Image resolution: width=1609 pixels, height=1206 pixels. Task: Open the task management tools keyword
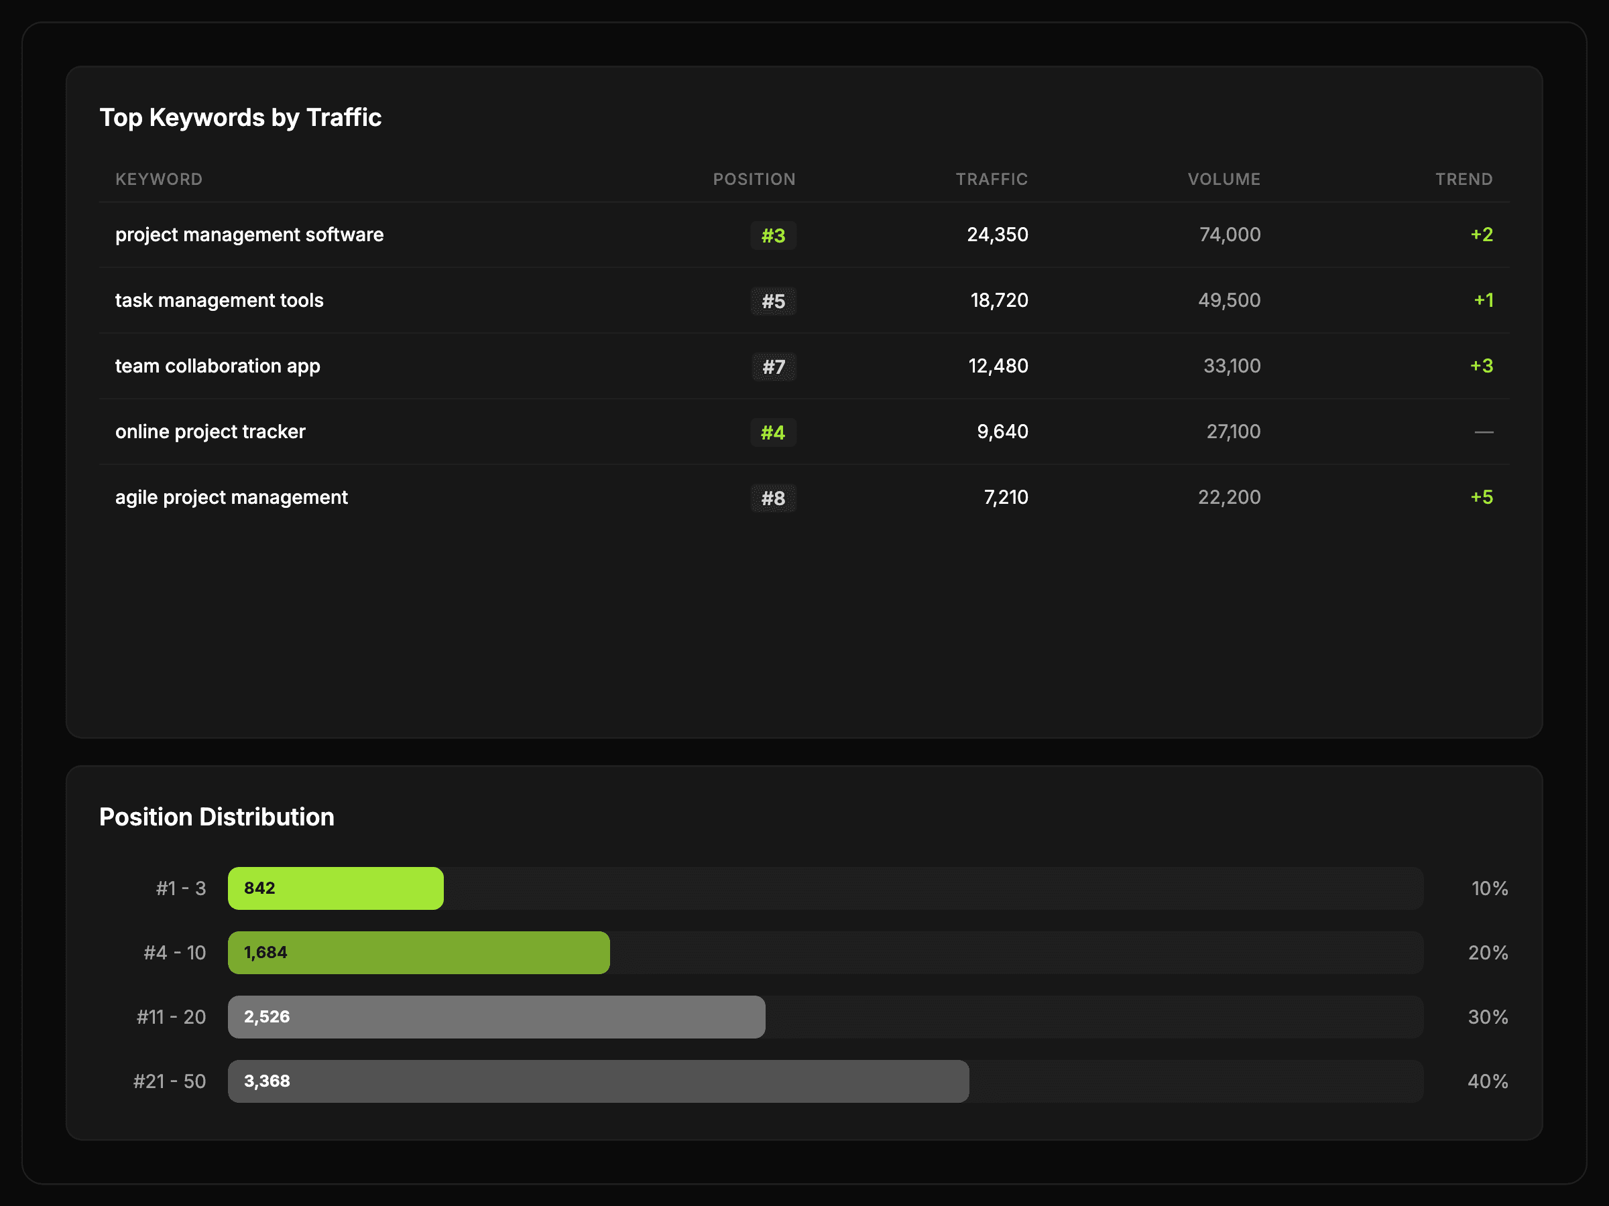click(x=219, y=300)
